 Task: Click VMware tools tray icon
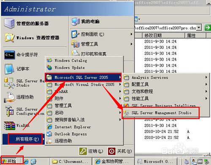200,162
